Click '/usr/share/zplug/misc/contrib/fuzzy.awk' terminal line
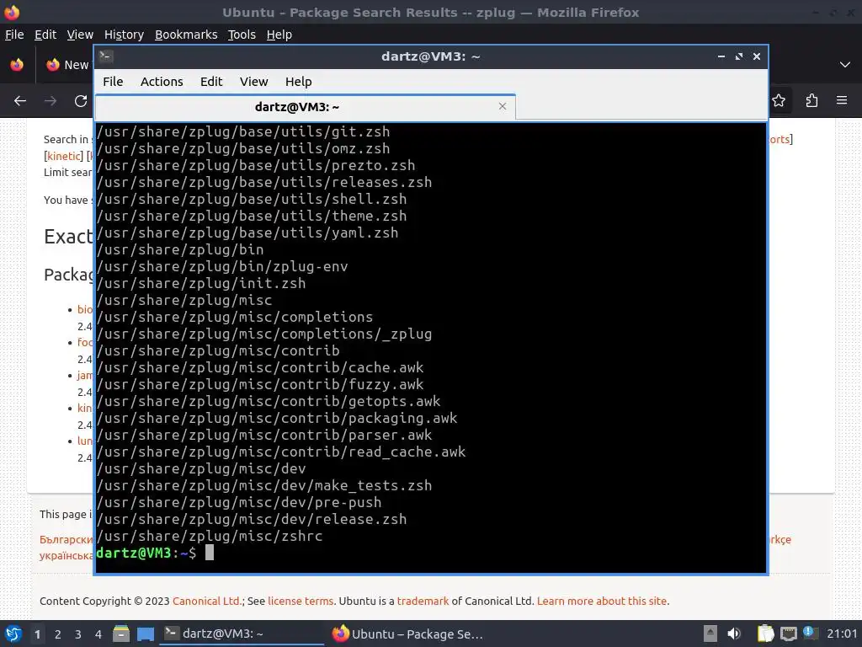Image resolution: width=862 pixels, height=647 pixels. [x=260, y=384]
